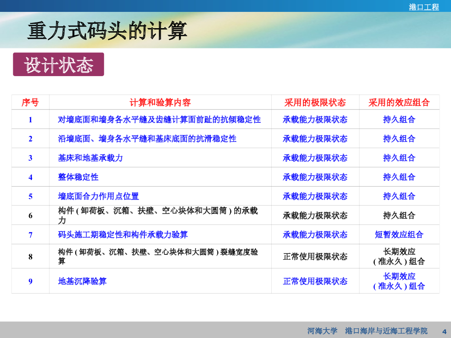The image size is (451, 338).
Task: Click the row 6 构件承载力 text
Action: (x=158, y=215)
